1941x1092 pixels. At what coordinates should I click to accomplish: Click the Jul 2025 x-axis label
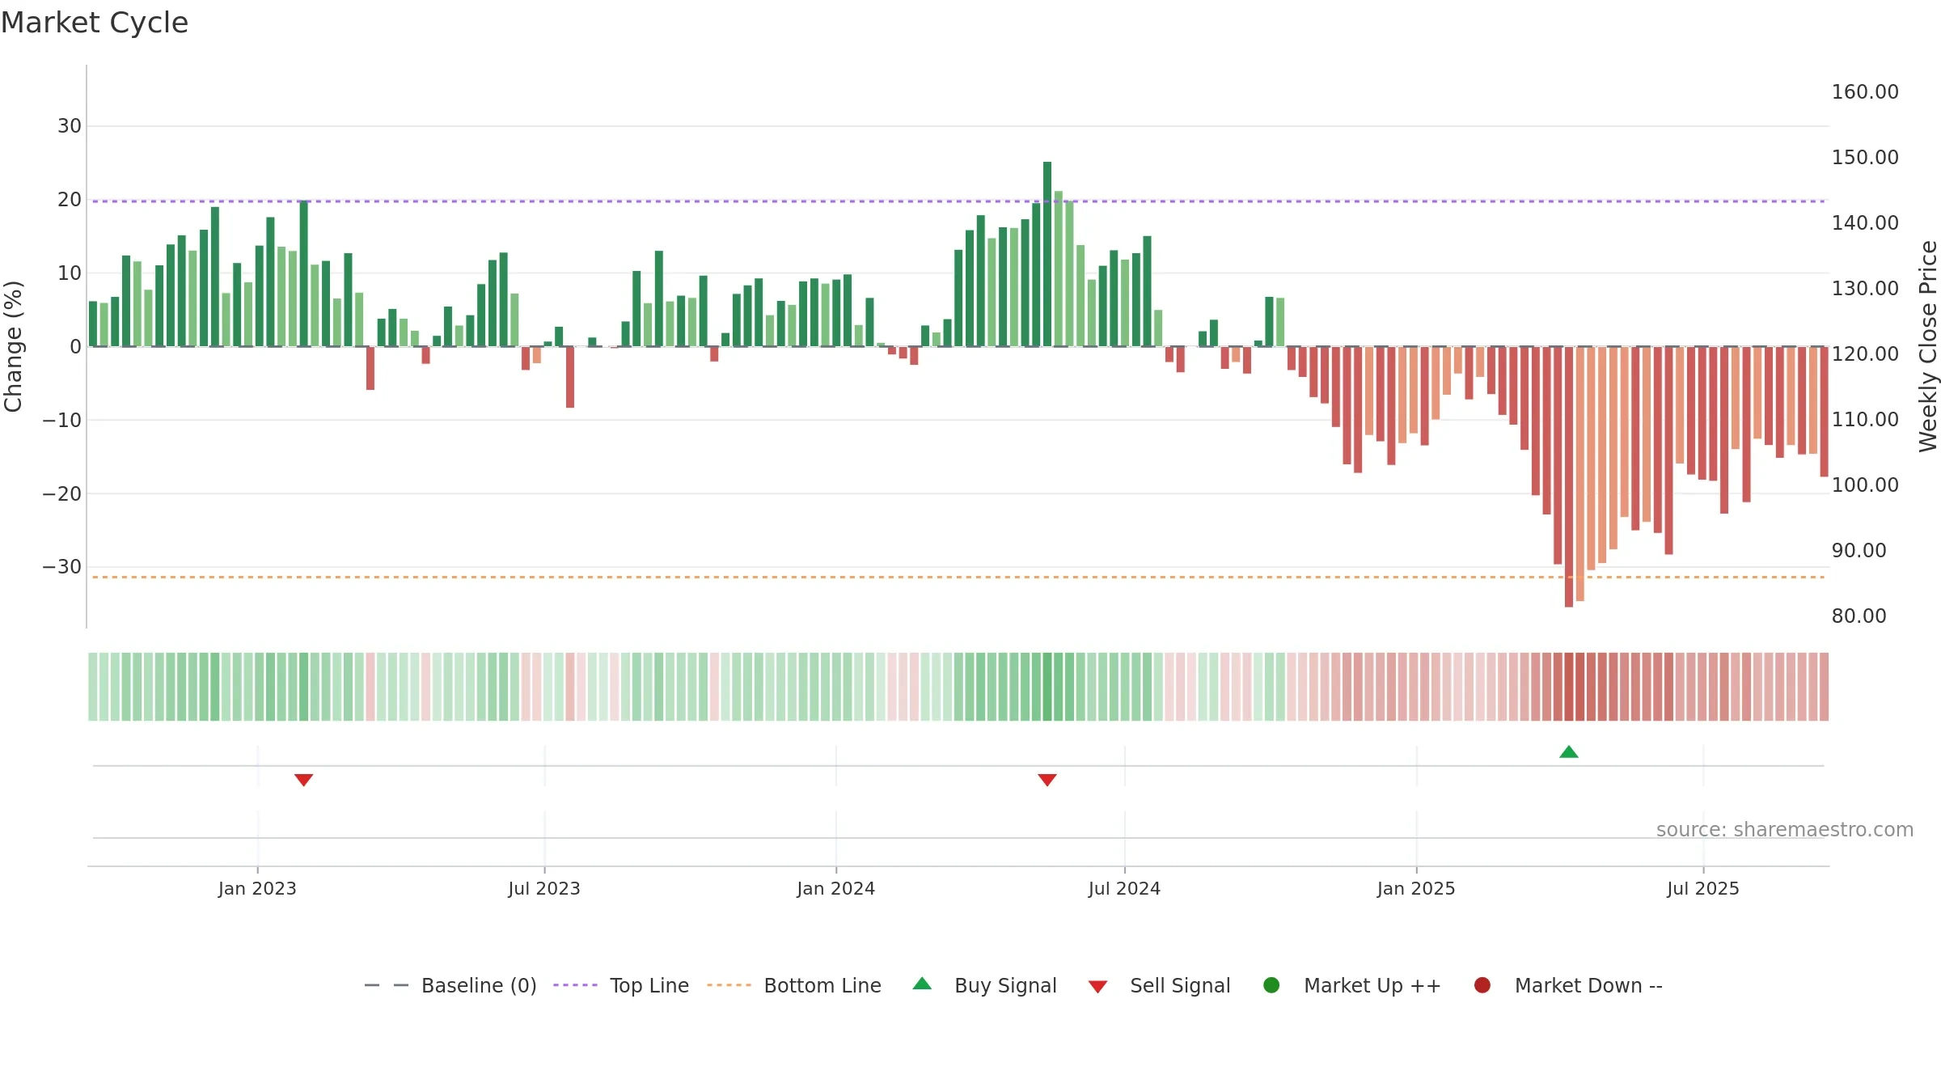point(1703,888)
